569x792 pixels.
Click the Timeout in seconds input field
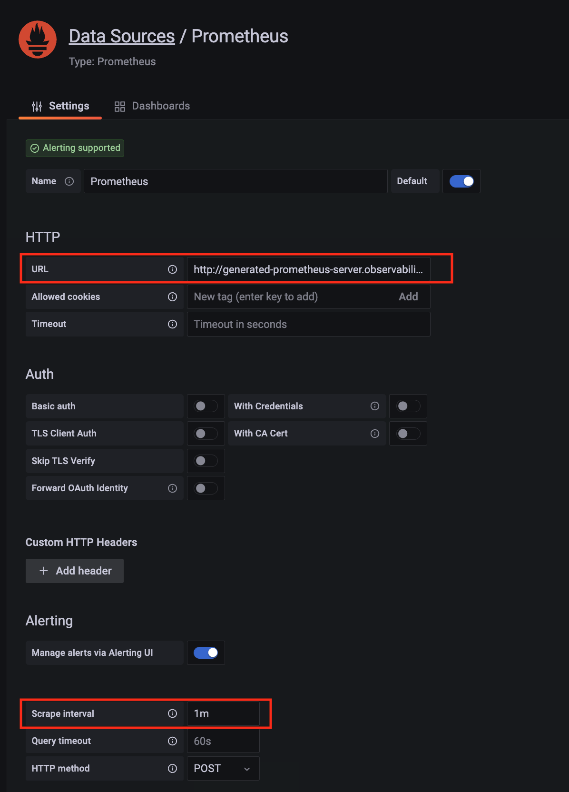[308, 324]
